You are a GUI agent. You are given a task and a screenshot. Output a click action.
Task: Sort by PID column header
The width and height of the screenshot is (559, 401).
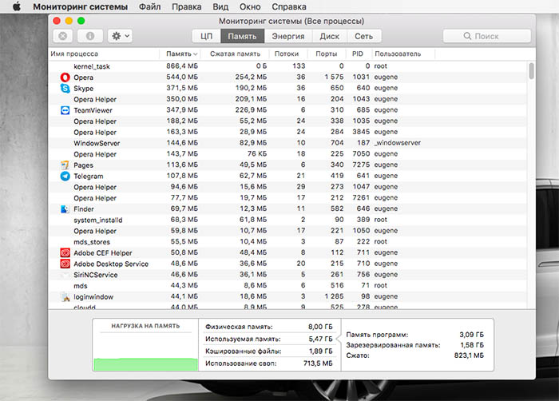pos(358,54)
